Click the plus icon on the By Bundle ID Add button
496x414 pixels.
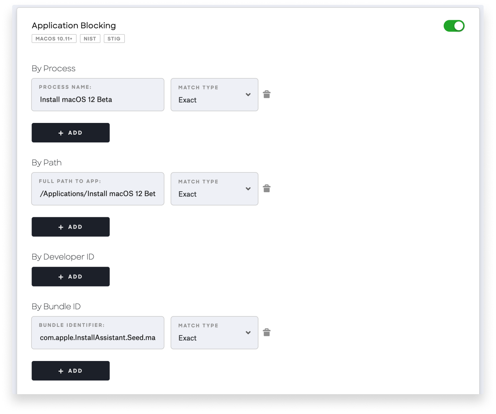(x=60, y=370)
